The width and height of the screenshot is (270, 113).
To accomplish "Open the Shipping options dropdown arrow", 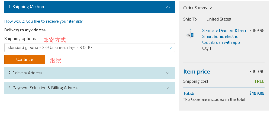I will click(171, 48).
